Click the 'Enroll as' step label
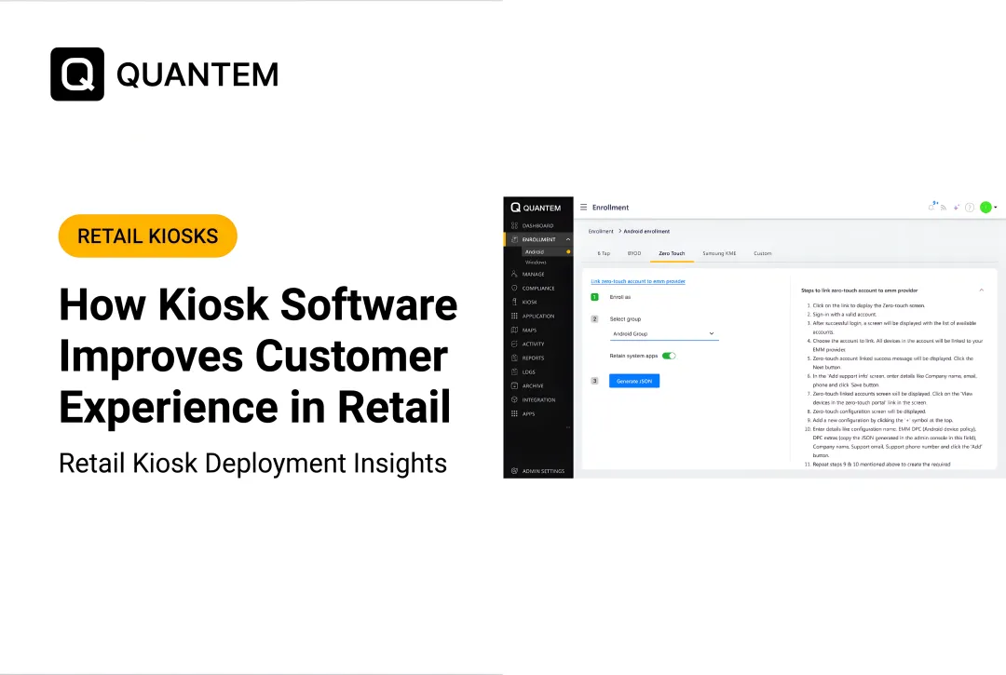 point(619,297)
